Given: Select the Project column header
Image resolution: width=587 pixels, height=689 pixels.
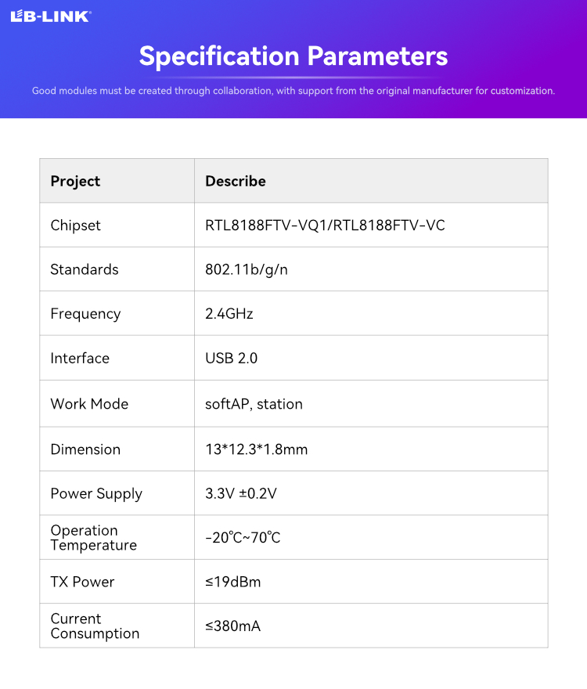Looking at the screenshot, I should [75, 181].
